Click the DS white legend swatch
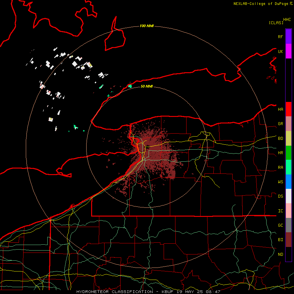 click(x=288, y=196)
